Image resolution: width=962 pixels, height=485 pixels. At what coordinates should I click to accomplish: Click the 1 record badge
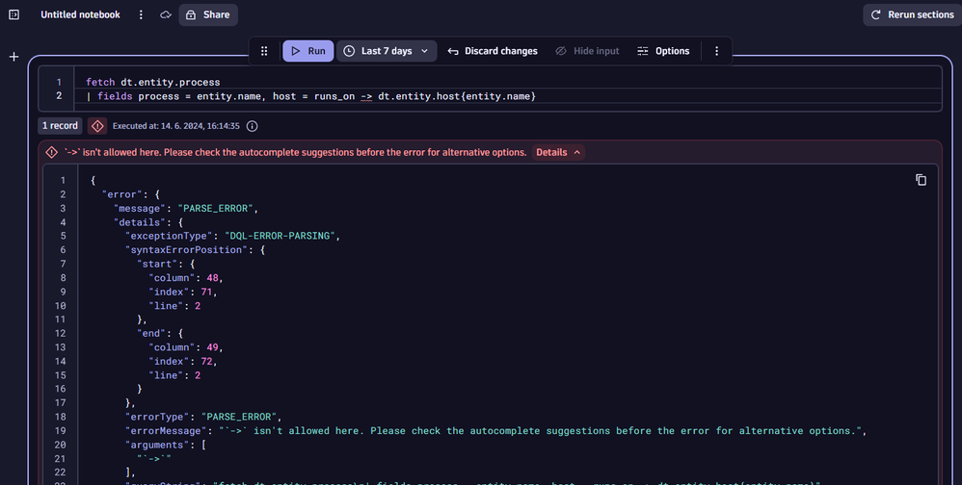click(60, 125)
